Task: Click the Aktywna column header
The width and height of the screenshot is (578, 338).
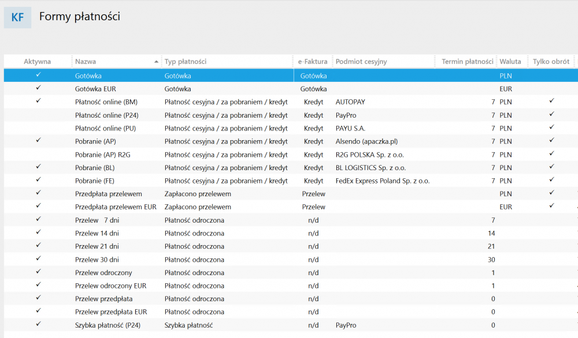Action: coord(37,61)
